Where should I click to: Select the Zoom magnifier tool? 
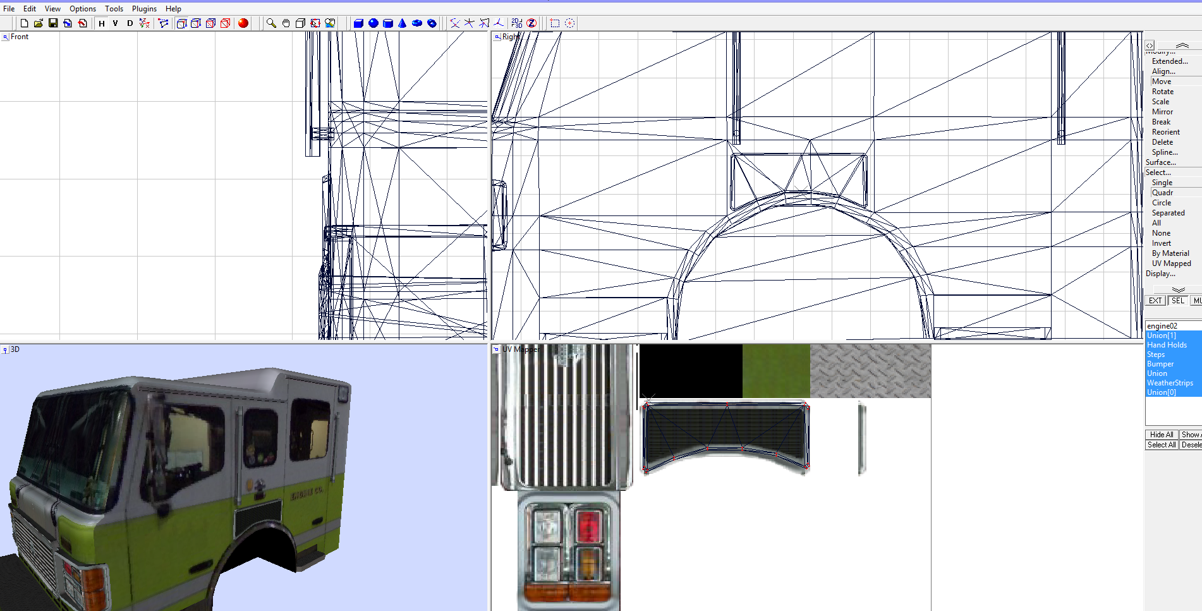coord(270,23)
